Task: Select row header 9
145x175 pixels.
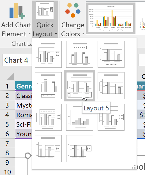Action: point(7,162)
